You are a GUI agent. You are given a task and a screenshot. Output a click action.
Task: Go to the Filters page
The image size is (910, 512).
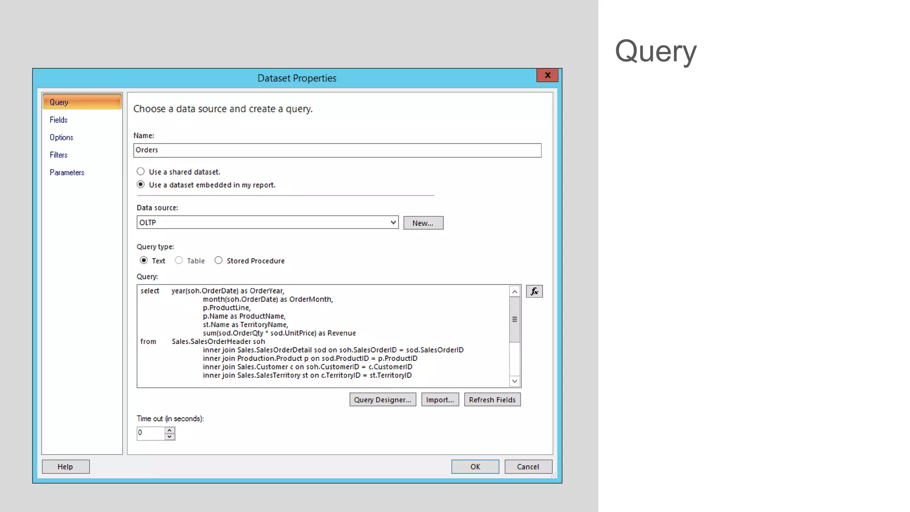[x=59, y=155]
